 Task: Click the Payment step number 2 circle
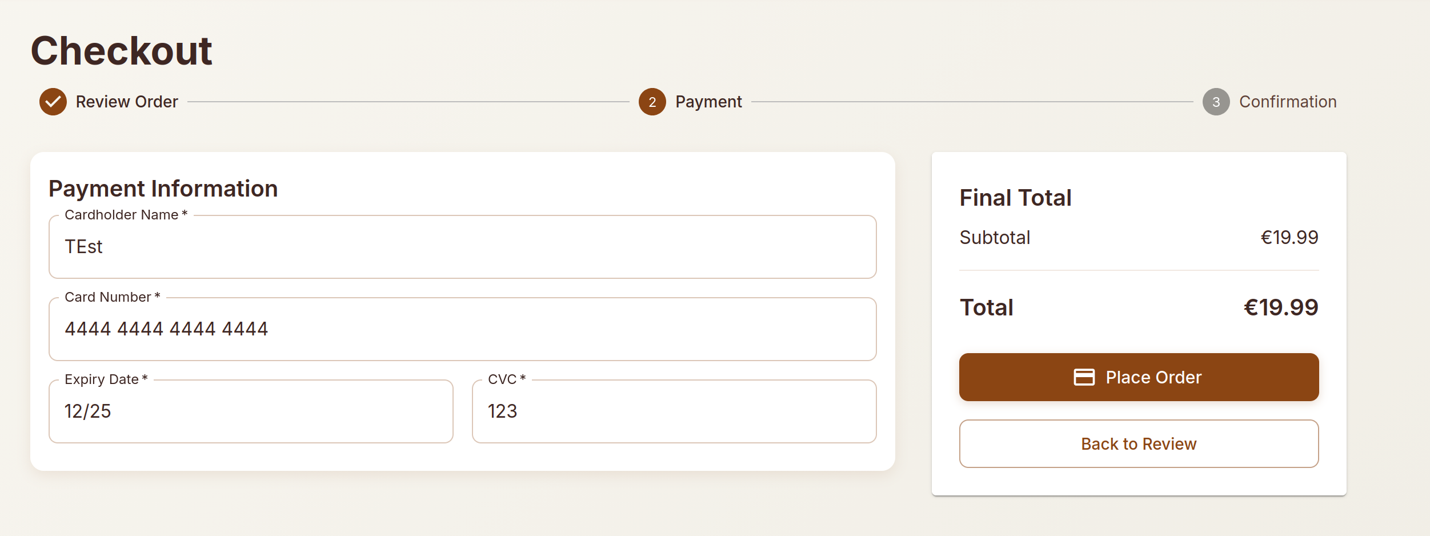click(x=652, y=102)
